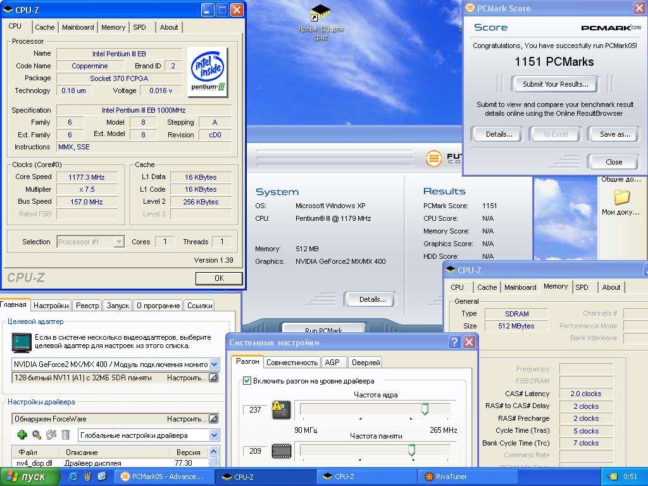Click Файл column header in driver list
648x486 pixels.
click(35, 452)
